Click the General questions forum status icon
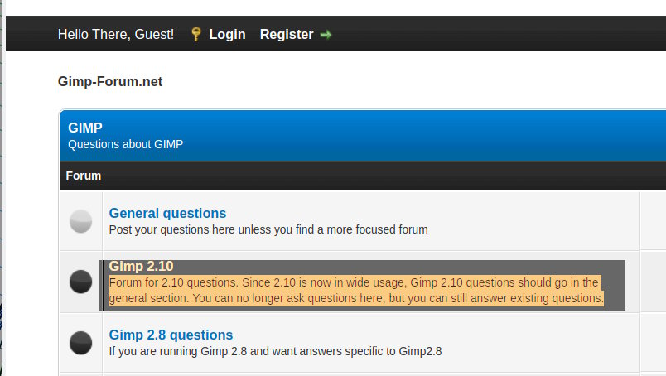The width and height of the screenshot is (666, 376). tap(80, 221)
